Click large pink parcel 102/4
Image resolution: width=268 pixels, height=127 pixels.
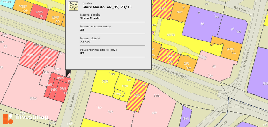33,99
